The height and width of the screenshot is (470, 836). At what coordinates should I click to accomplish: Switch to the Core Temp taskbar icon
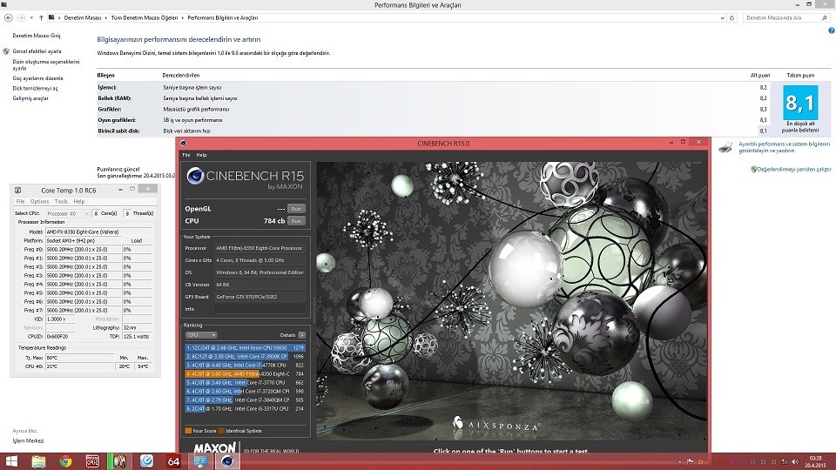(x=119, y=461)
